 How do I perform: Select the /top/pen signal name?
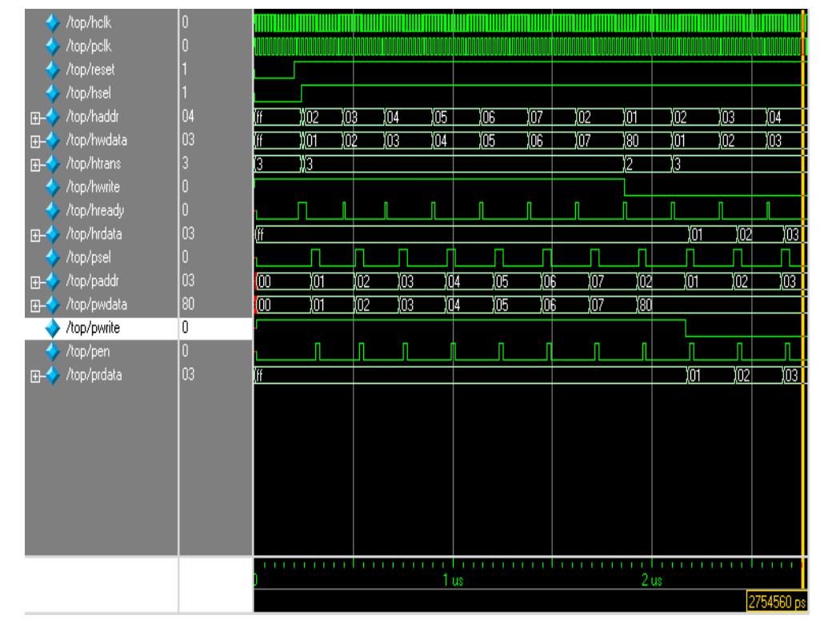pyautogui.click(x=87, y=352)
